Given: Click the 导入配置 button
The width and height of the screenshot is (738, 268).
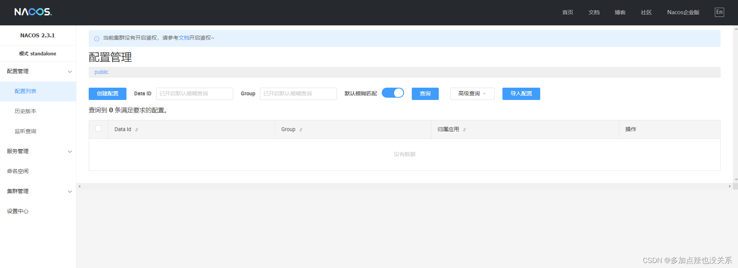Looking at the screenshot, I should click(521, 93).
